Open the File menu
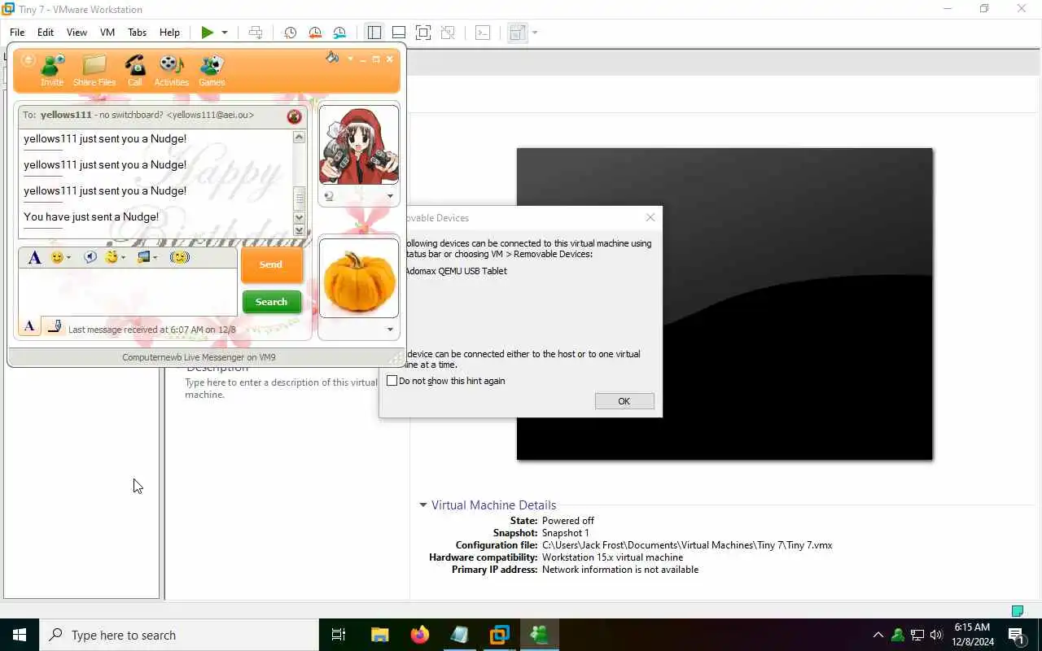Viewport: 1042px width, 651px height. [17, 33]
